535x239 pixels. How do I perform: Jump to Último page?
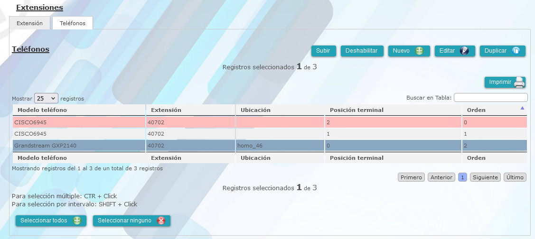coord(515,177)
